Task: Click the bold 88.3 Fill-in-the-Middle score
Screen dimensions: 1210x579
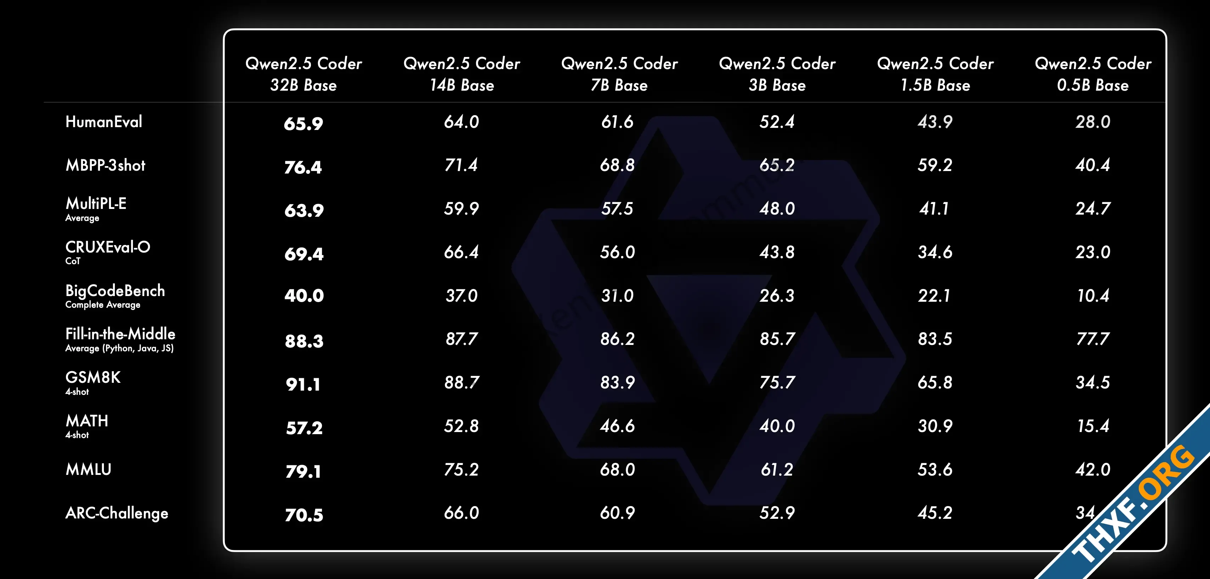Action: click(x=304, y=341)
